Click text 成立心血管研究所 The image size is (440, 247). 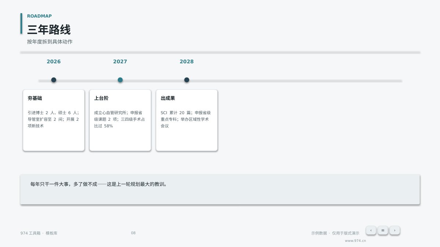111,113
